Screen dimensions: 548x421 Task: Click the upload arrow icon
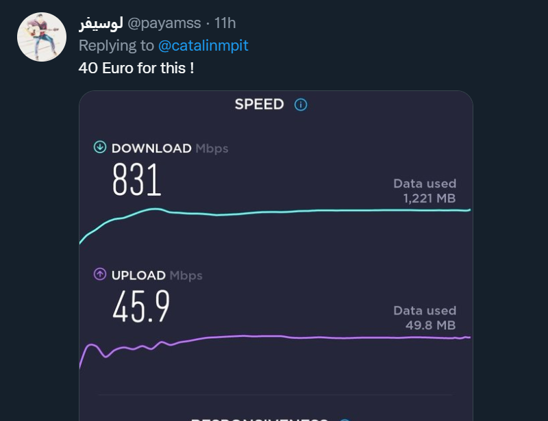tap(100, 275)
